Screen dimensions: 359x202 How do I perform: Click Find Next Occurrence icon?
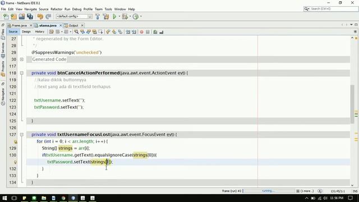89,32
